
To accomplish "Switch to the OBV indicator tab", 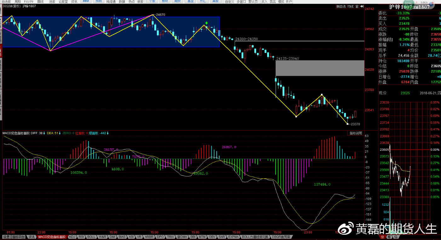I will pos(212,237).
